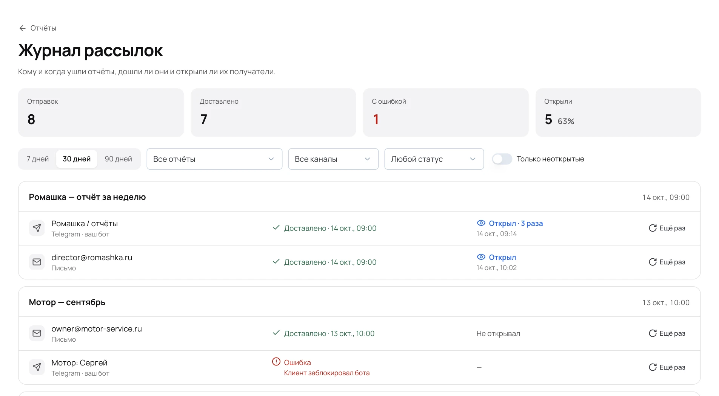Click Telegram plane icon for Ромашка / отчёты

point(37,228)
